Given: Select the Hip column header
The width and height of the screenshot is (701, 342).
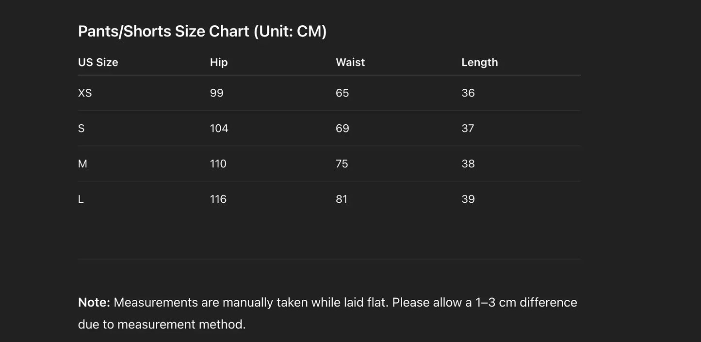Looking at the screenshot, I should [x=219, y=63].
